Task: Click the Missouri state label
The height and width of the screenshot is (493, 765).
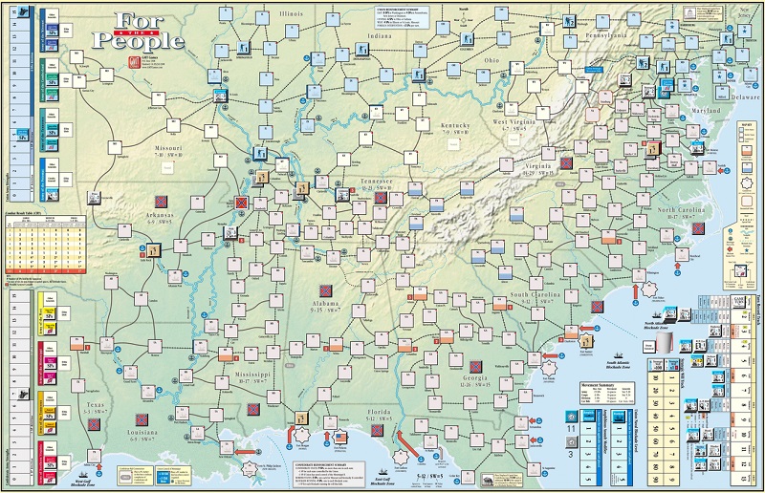Action: click(168, 150)
